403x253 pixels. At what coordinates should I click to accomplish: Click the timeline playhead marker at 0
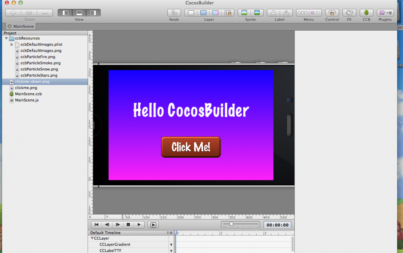(176, 233)
